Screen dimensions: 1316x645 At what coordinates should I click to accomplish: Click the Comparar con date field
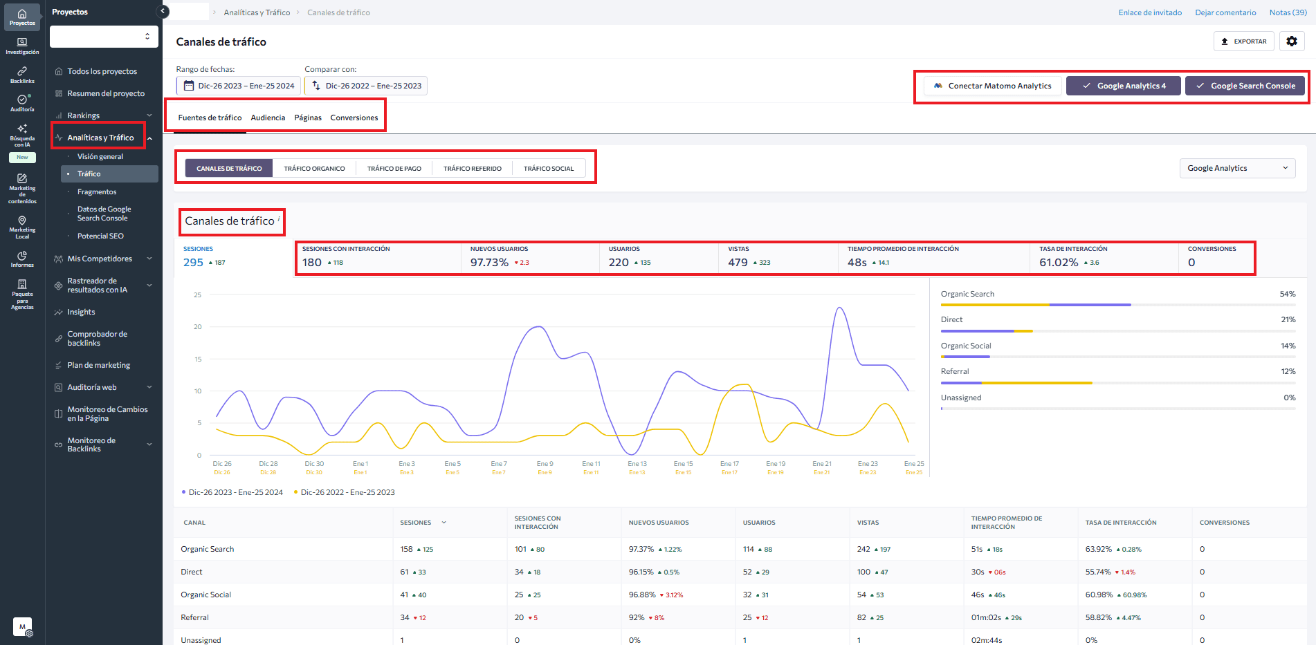366,85
